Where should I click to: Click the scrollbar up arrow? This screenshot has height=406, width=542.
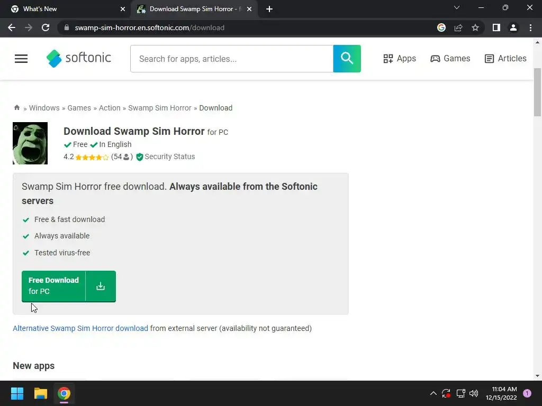point(538,42)
